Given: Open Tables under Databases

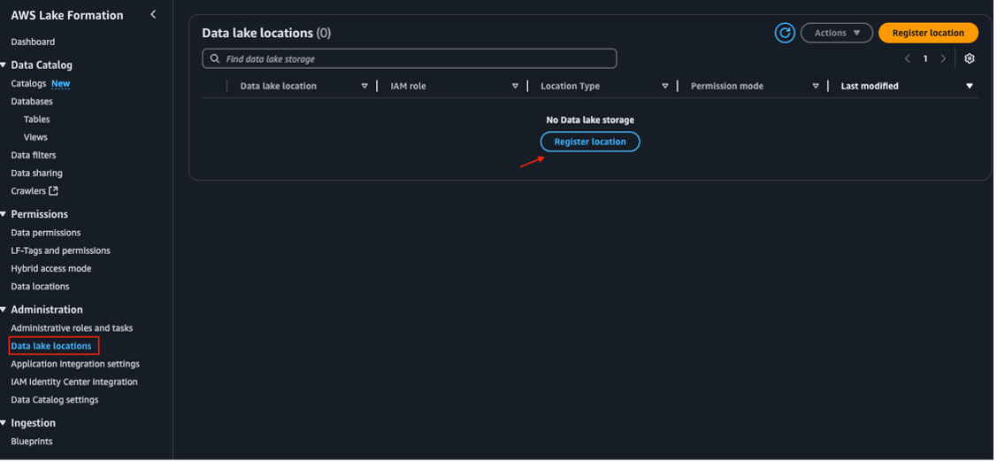Looking at the screenshot, I should (37, 119).
